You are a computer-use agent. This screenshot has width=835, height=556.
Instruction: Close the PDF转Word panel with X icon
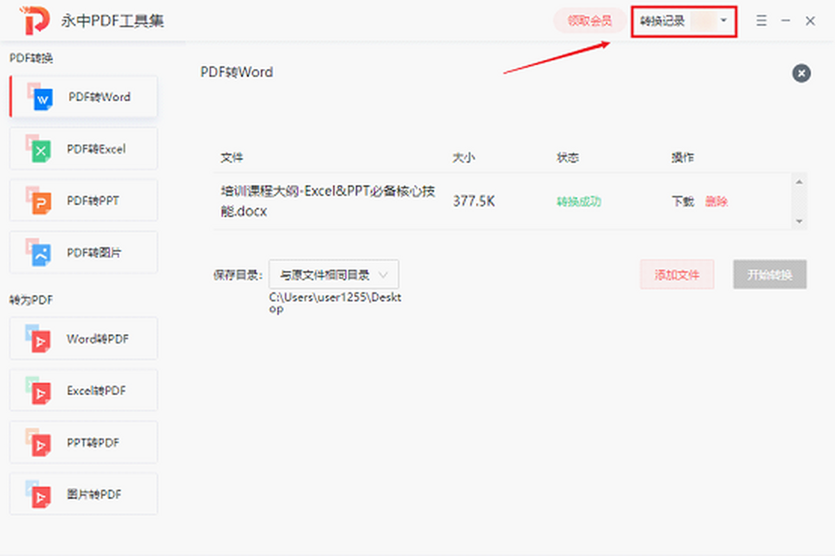tap(801, 73)
